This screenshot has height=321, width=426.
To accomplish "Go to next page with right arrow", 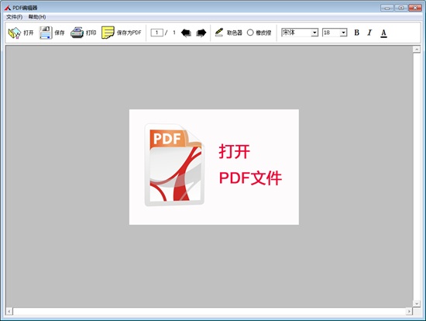I will click(201, 33).
